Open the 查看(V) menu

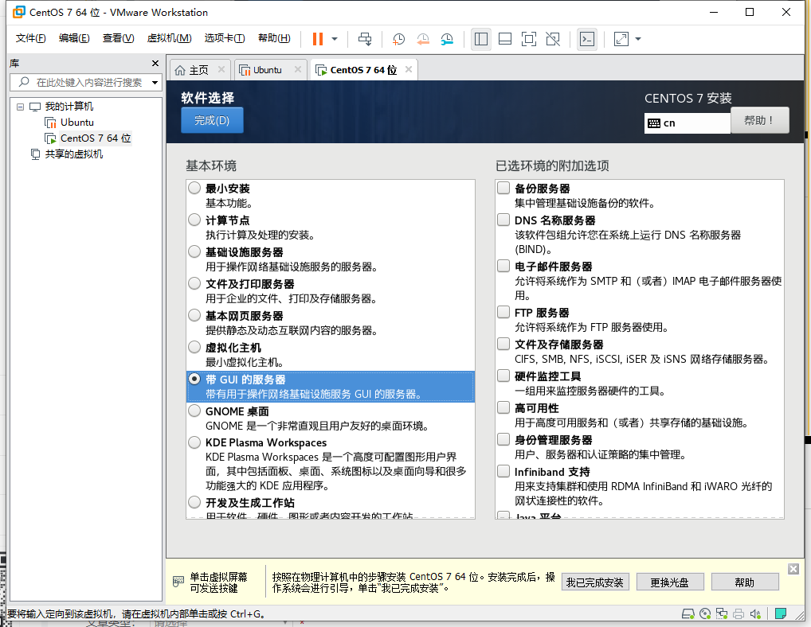[118, 38]
